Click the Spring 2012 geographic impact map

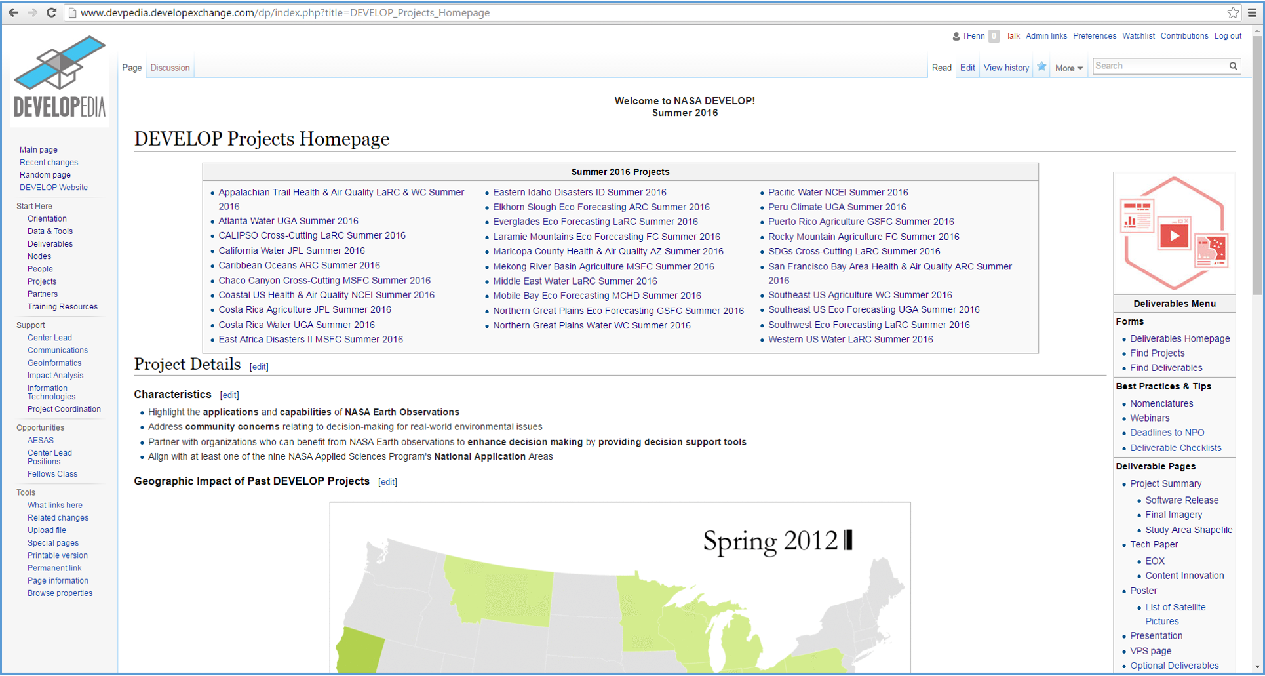click(x=620, y=587)
